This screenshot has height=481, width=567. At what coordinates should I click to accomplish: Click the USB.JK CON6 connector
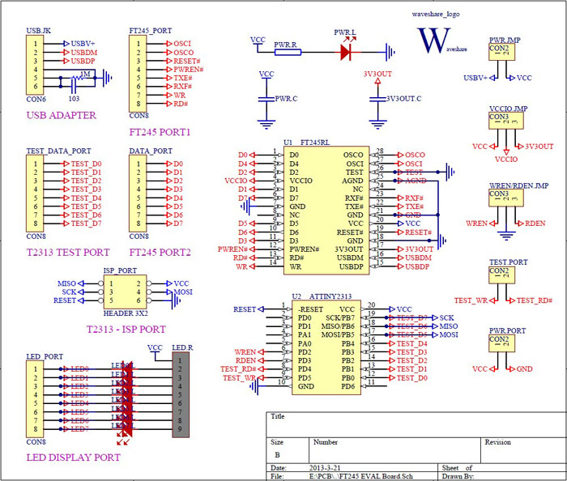35,65
